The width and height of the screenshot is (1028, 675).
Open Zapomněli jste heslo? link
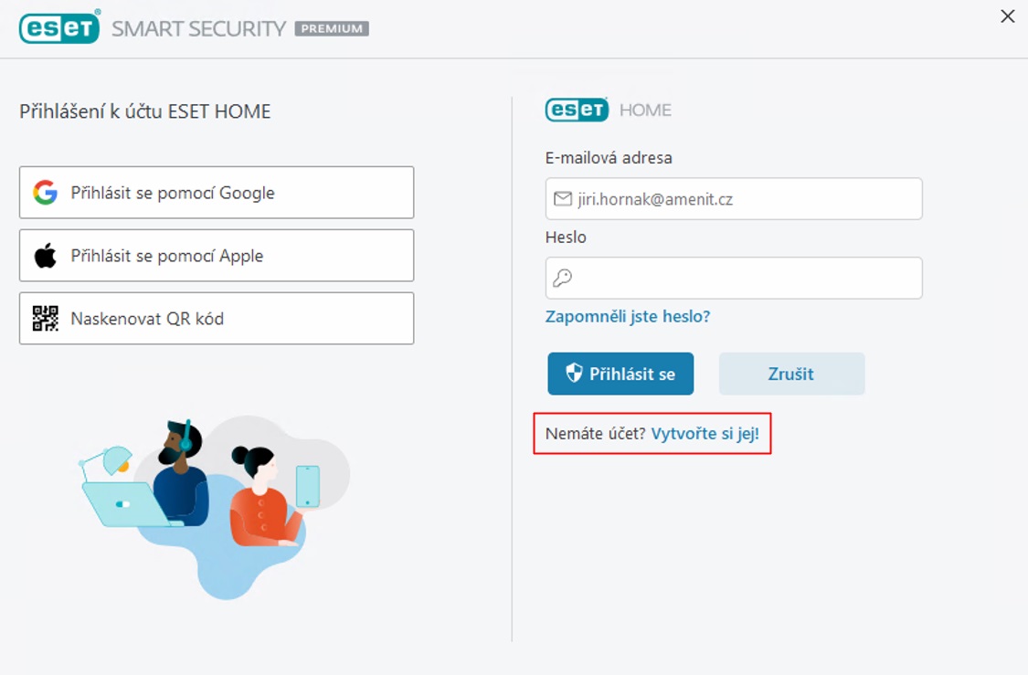[628, 317]
